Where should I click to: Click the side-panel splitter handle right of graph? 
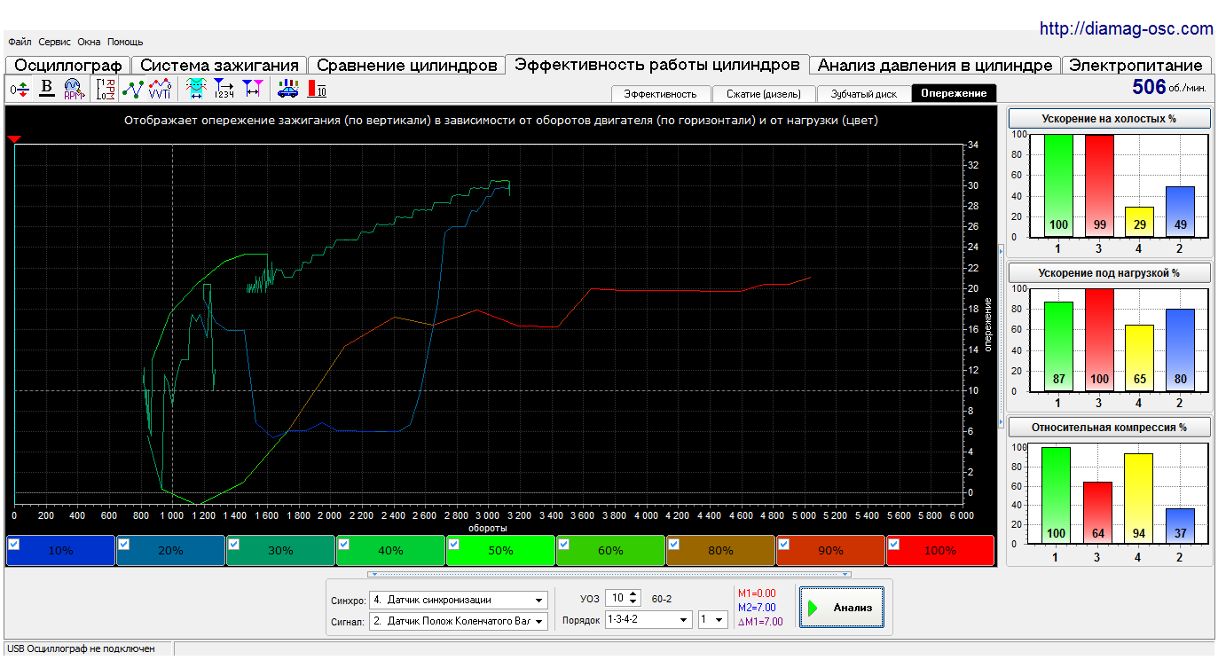1002,336
